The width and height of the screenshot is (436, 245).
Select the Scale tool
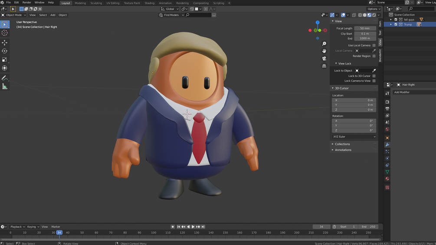pyautogui.click(x=4, y=59)
